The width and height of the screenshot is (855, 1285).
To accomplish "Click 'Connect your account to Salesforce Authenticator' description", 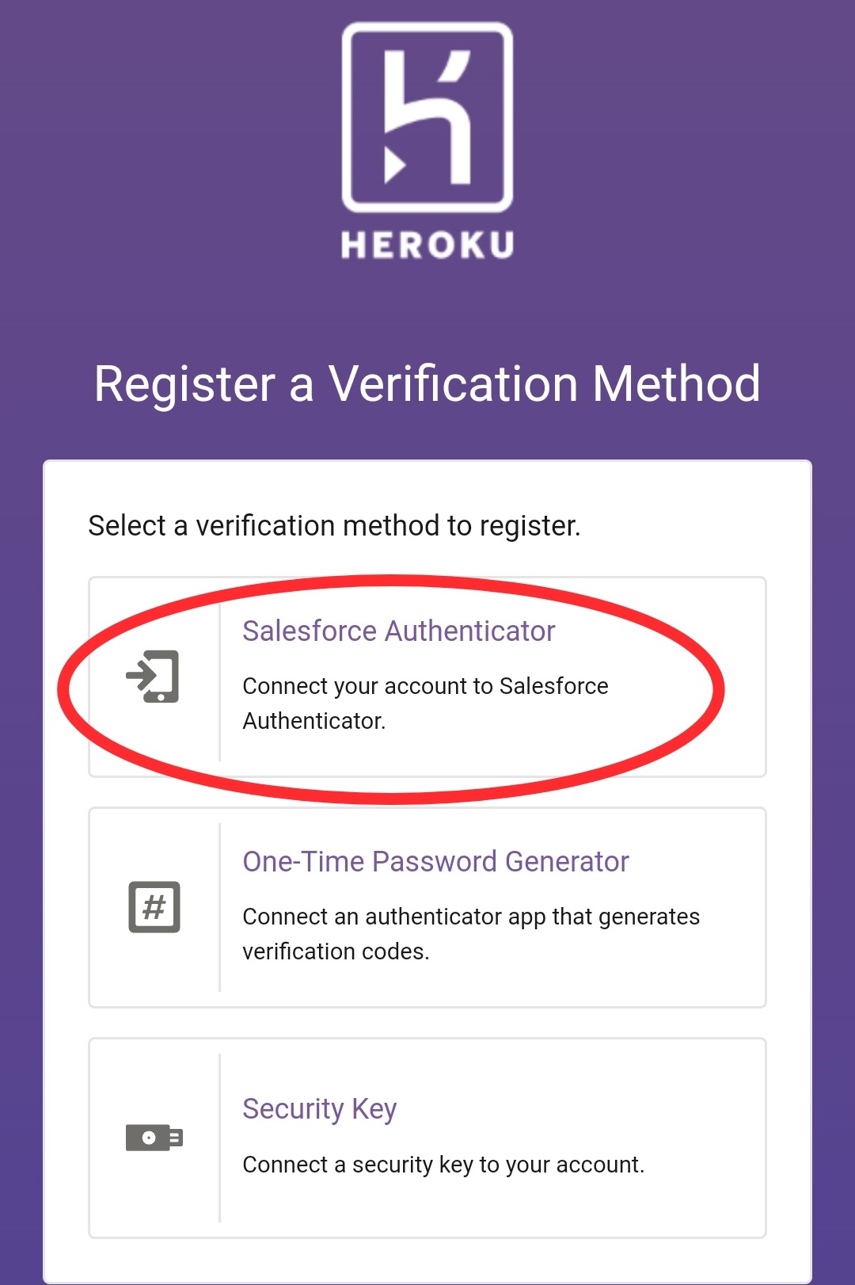I will coord(425,704).
